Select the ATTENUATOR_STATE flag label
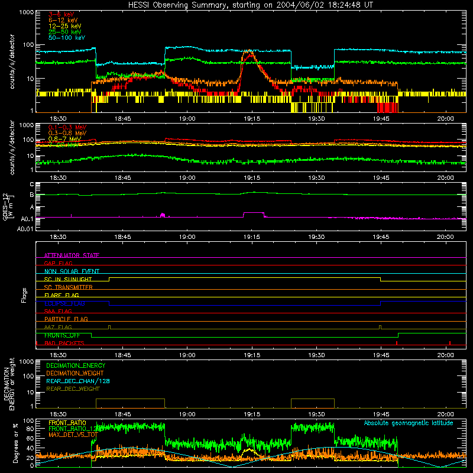The width and height of the screenshot is (473, 473). [x=72, y=255]
